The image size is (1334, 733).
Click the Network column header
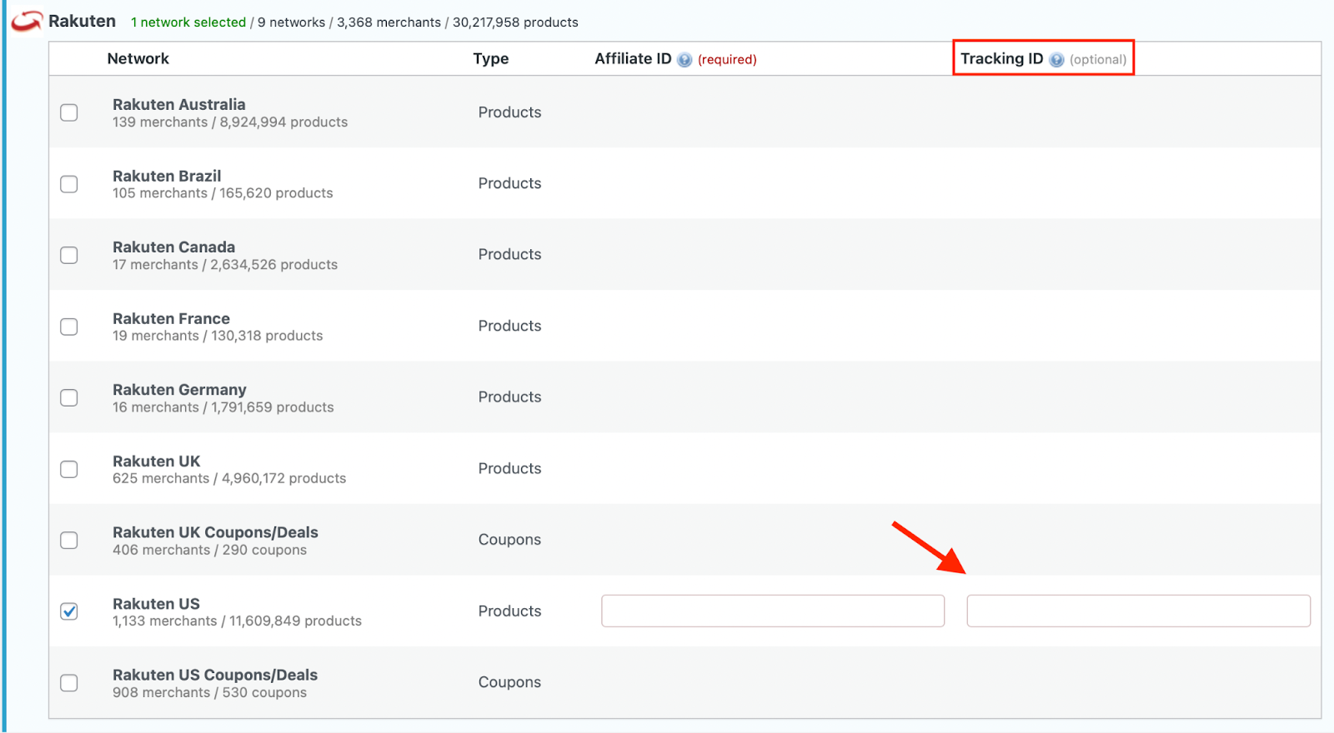click(138, 58)
